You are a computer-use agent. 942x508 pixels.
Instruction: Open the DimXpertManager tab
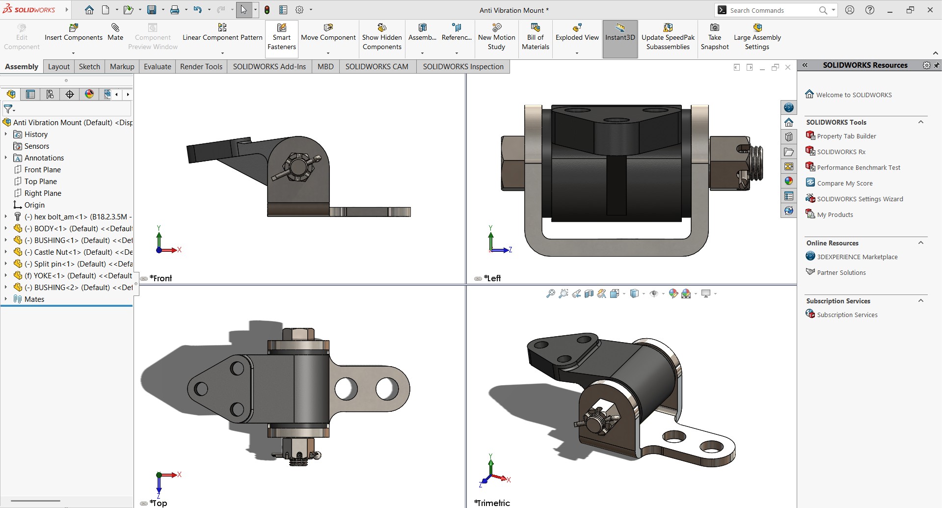click(70, 94)
